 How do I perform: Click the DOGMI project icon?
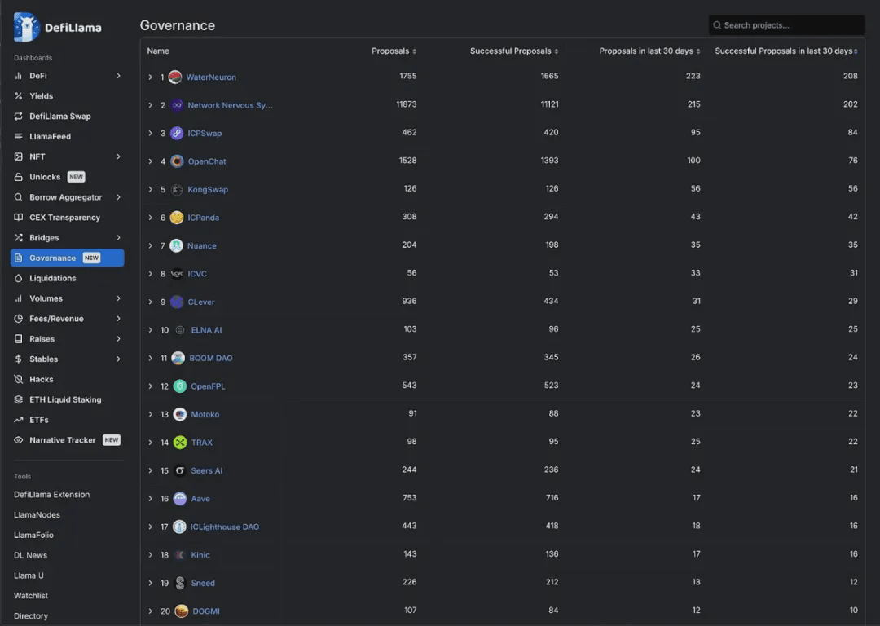tap(182, 611)
